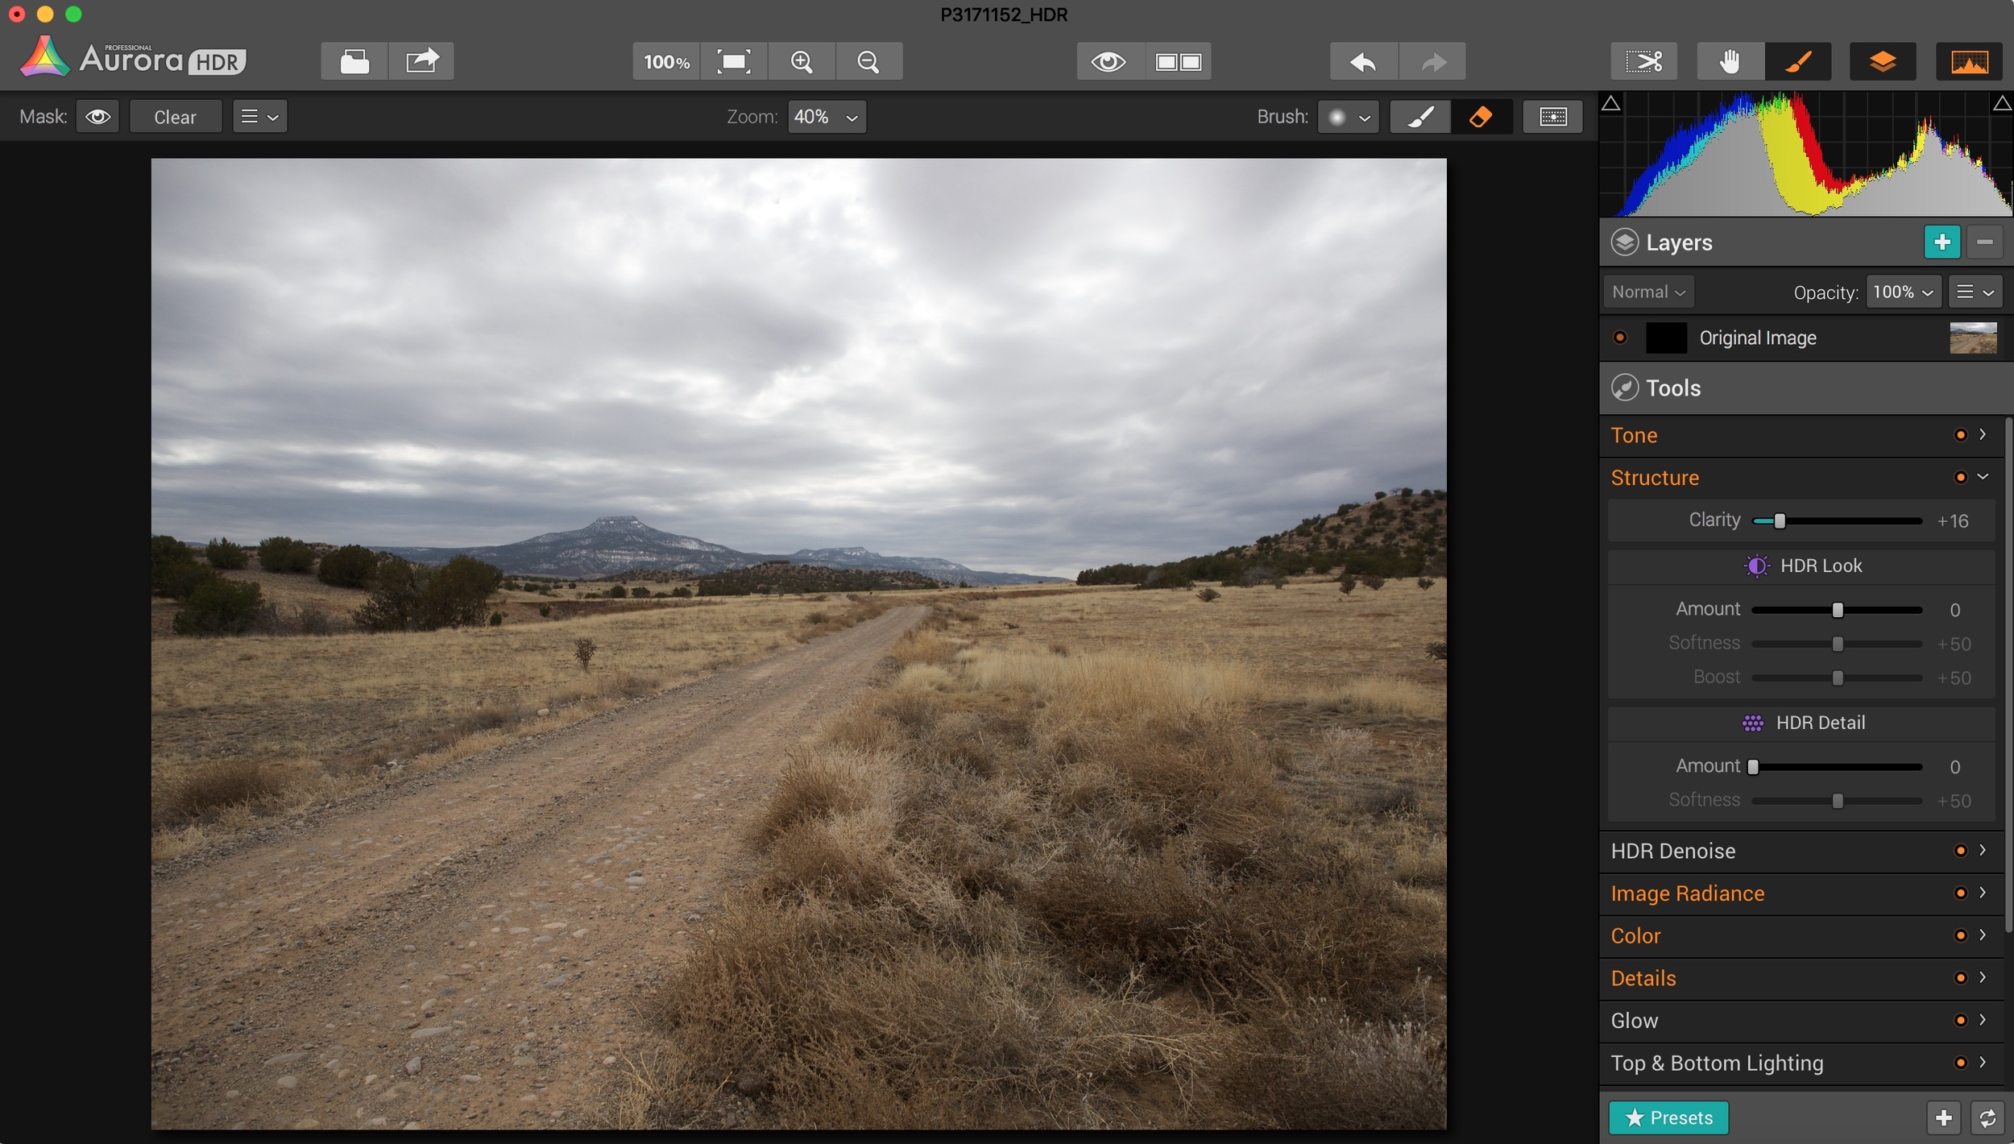Click the Aurora HDR logo
2014x1144 pixels.
(133, 58)
